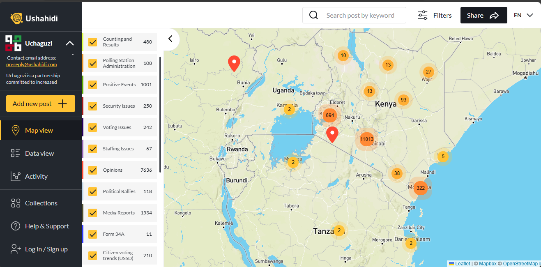Open the 13 cluster northeast of Eldoret
541x267 pixels.
(370, 91)
